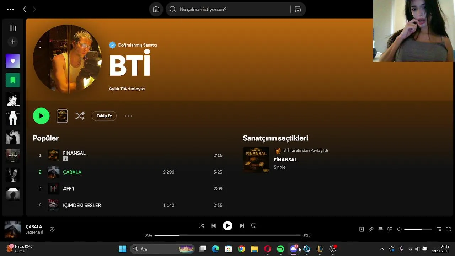Click the 'Aylık 114 dinleyici' text
This screenshot has width=455, height=256.
coord(127,89)
